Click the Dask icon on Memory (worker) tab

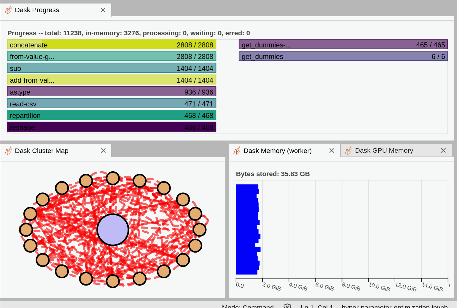pos(237,151)
